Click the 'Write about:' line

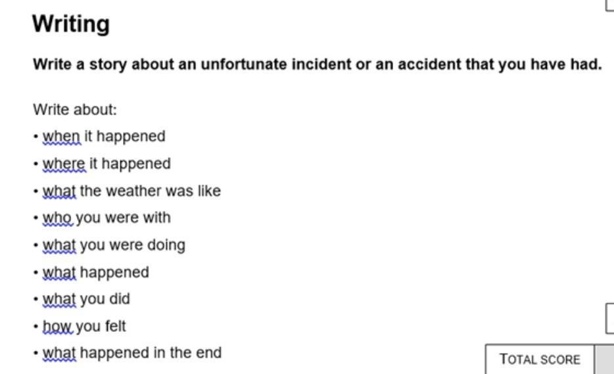click(75, 109)
